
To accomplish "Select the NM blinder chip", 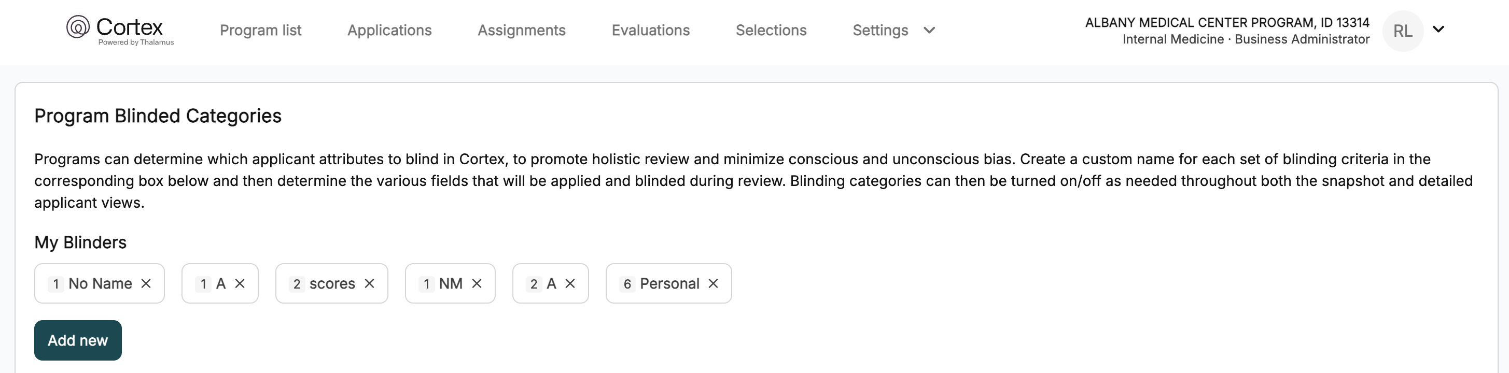I will point(450,283).
